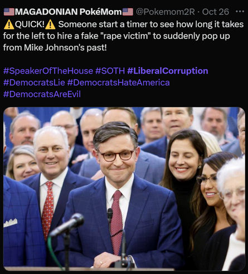
Task: Open the #DemocratsAreEvil hashtag
Action: (42, 94)
